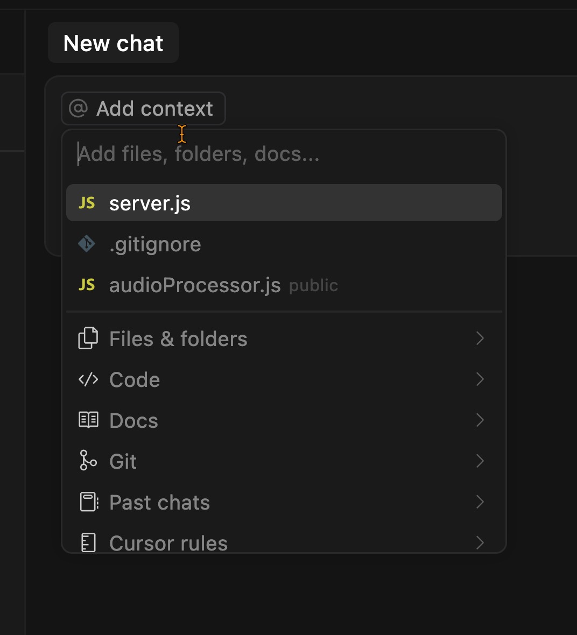Click the Past chats notebook icon
This screenshot has width=577, height=635.
(88, 502)
